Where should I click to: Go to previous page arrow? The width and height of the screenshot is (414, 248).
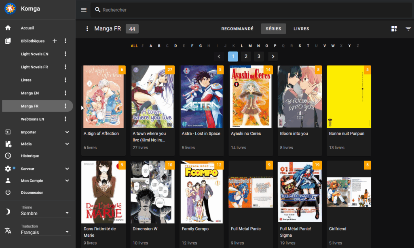tap(219, 57)
